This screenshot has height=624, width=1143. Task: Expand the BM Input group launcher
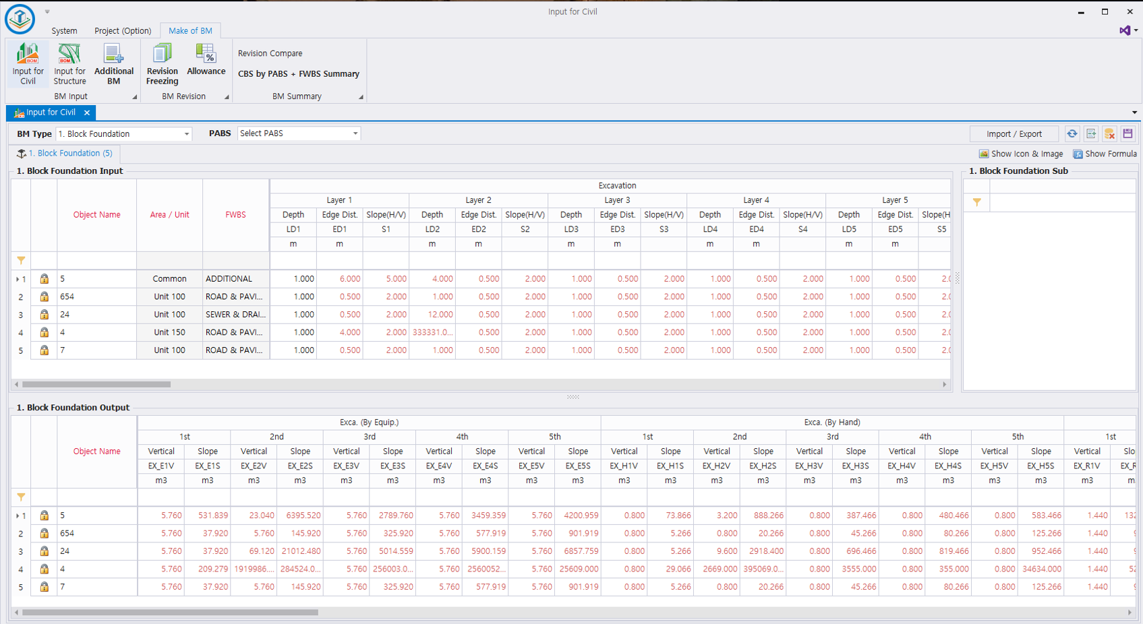[x=134, y=97]
